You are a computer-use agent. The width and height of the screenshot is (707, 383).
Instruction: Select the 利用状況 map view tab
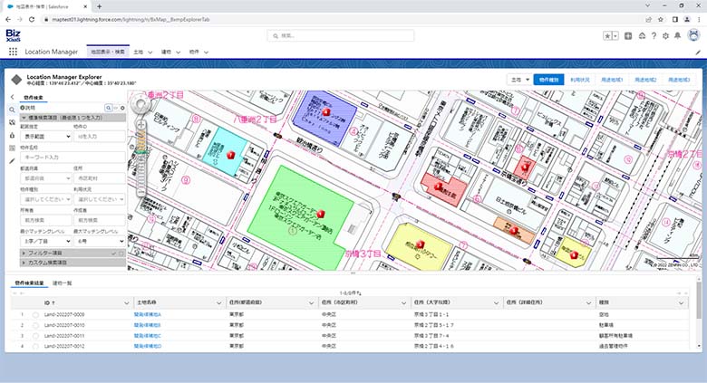tap(581, 80)
